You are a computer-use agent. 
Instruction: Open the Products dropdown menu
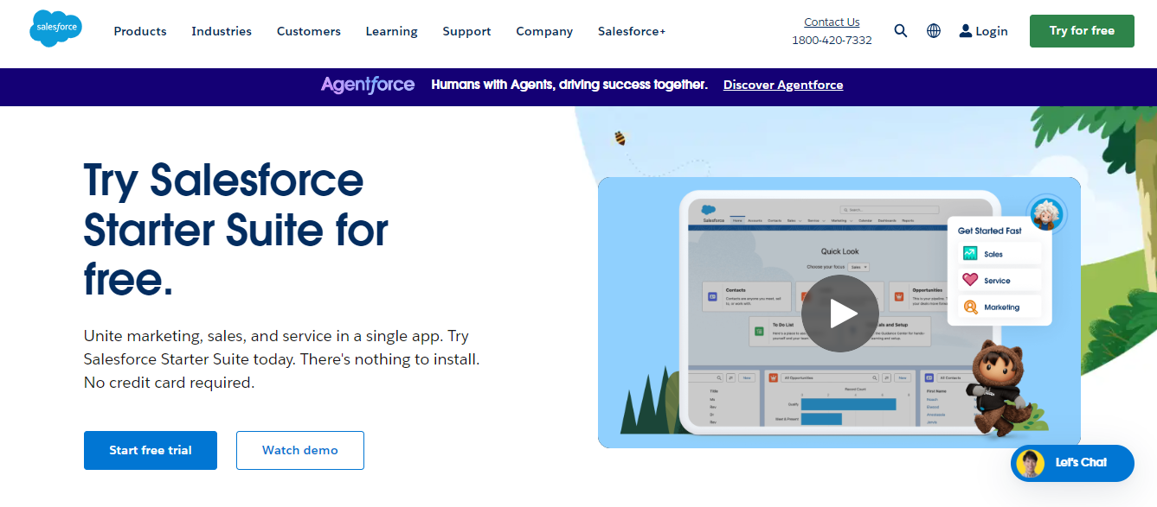(139, 31)
